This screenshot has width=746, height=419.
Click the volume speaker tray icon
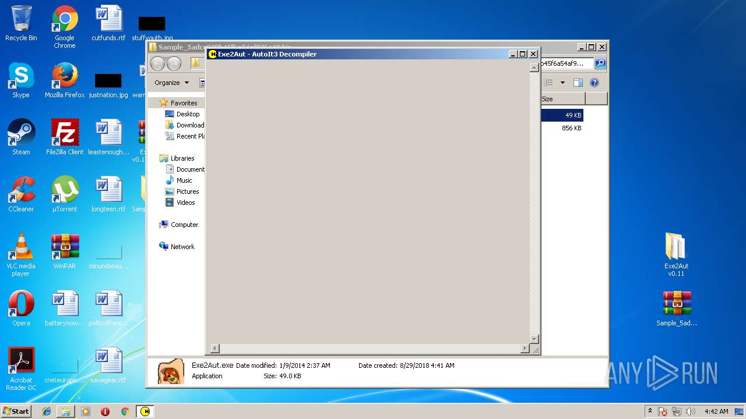click(691, 411)
